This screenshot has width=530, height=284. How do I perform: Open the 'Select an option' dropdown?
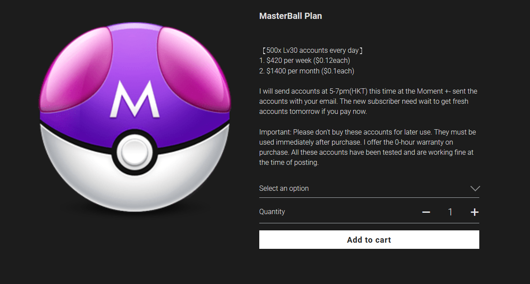click(x=369, y=188)
